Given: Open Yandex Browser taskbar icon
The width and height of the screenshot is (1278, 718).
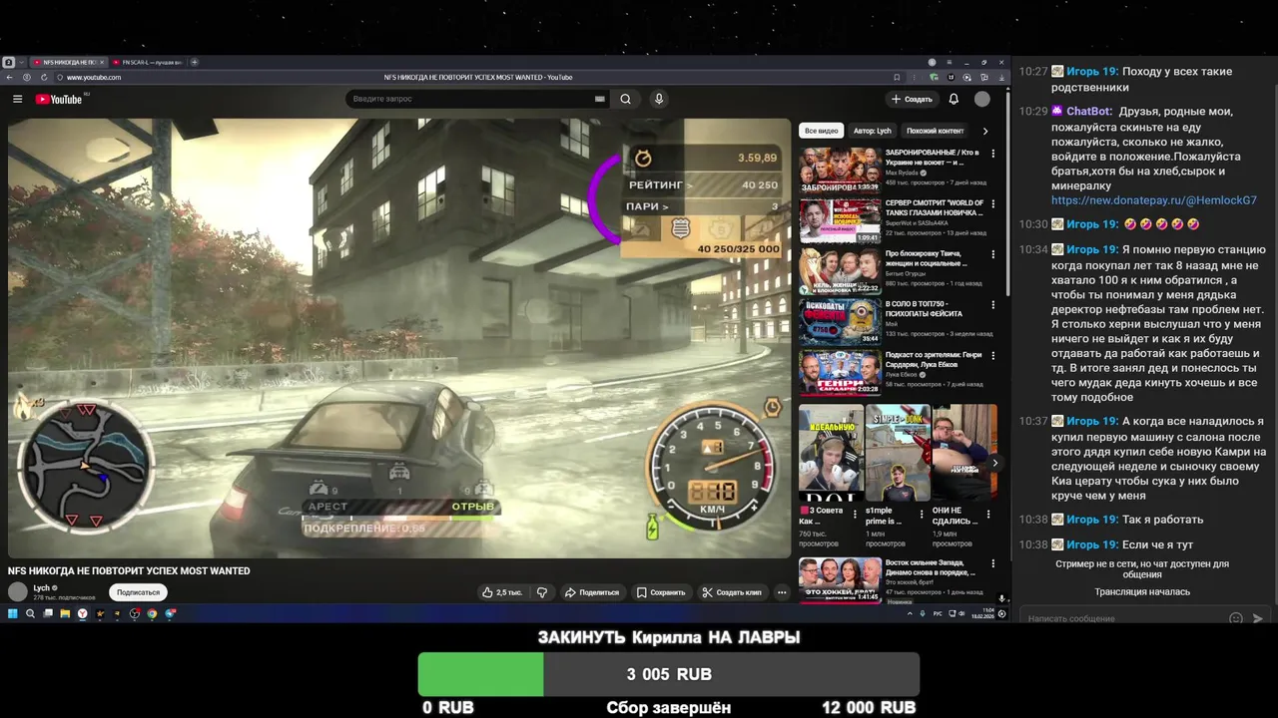Looking at the screenshot, I should click(x=83, y=613).
